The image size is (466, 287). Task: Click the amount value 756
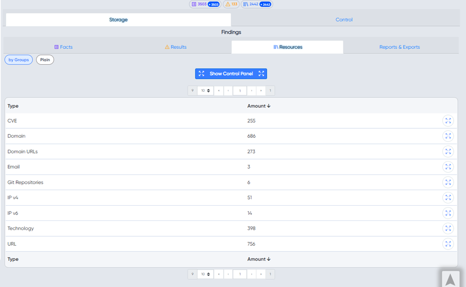coord(251,244)
